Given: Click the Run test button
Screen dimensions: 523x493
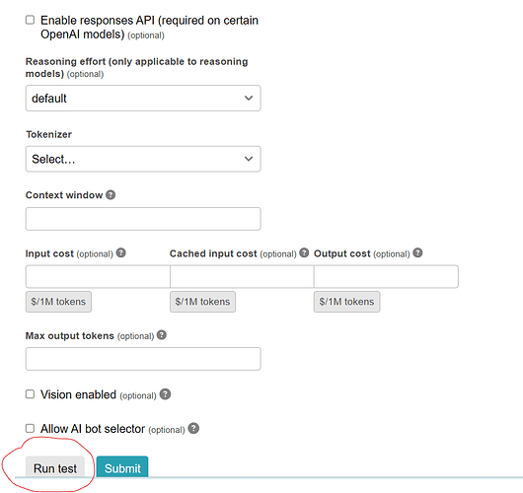Looking at the screenshot, I should pos(55,467).
